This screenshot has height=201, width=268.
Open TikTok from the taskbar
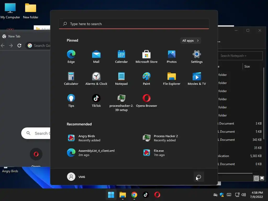(x=146, y=195)
